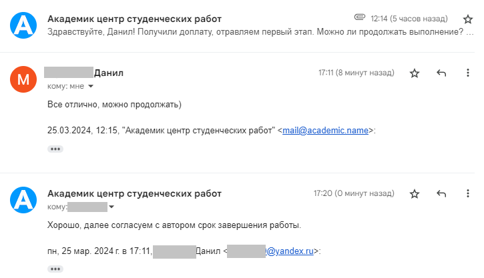
Task: Show trimmed content in the 17:20 reply
Action: click(x=55, y=269)
